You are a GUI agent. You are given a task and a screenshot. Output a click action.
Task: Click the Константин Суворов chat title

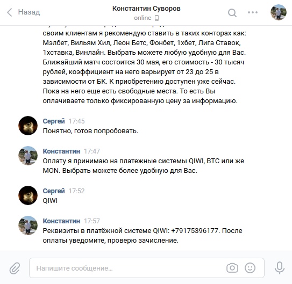pos(146,9)
